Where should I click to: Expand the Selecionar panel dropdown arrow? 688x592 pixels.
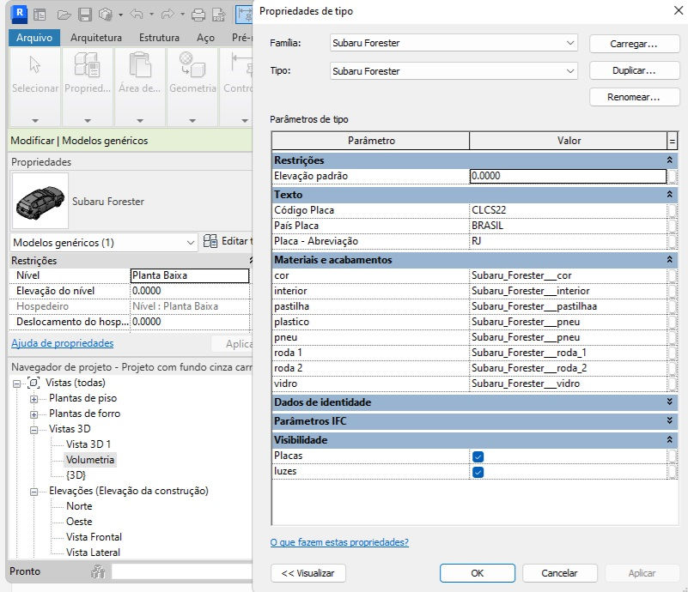pos(35,120)
